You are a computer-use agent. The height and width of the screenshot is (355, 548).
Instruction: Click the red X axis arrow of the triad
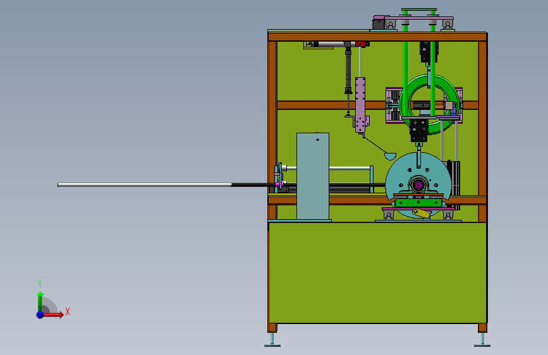53,315
